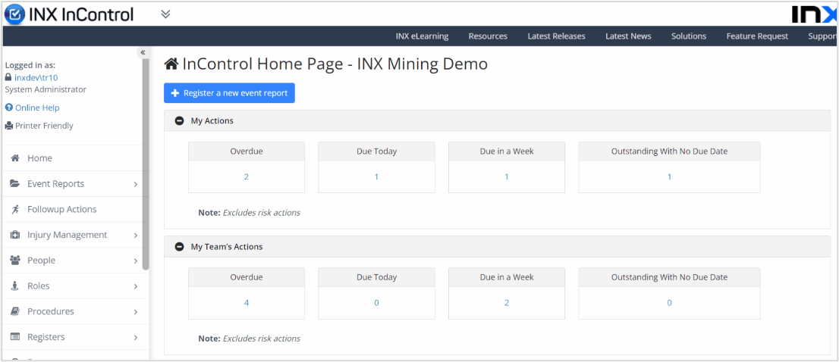Image resolution: width=839 pixels, height=362 pixels.
Task: Open My Actions Due Today count 1
Action: 376,176
